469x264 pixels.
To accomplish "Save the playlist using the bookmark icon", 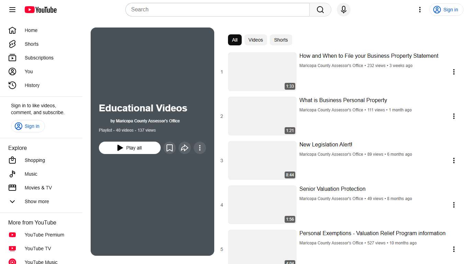I will pos(170,148).
